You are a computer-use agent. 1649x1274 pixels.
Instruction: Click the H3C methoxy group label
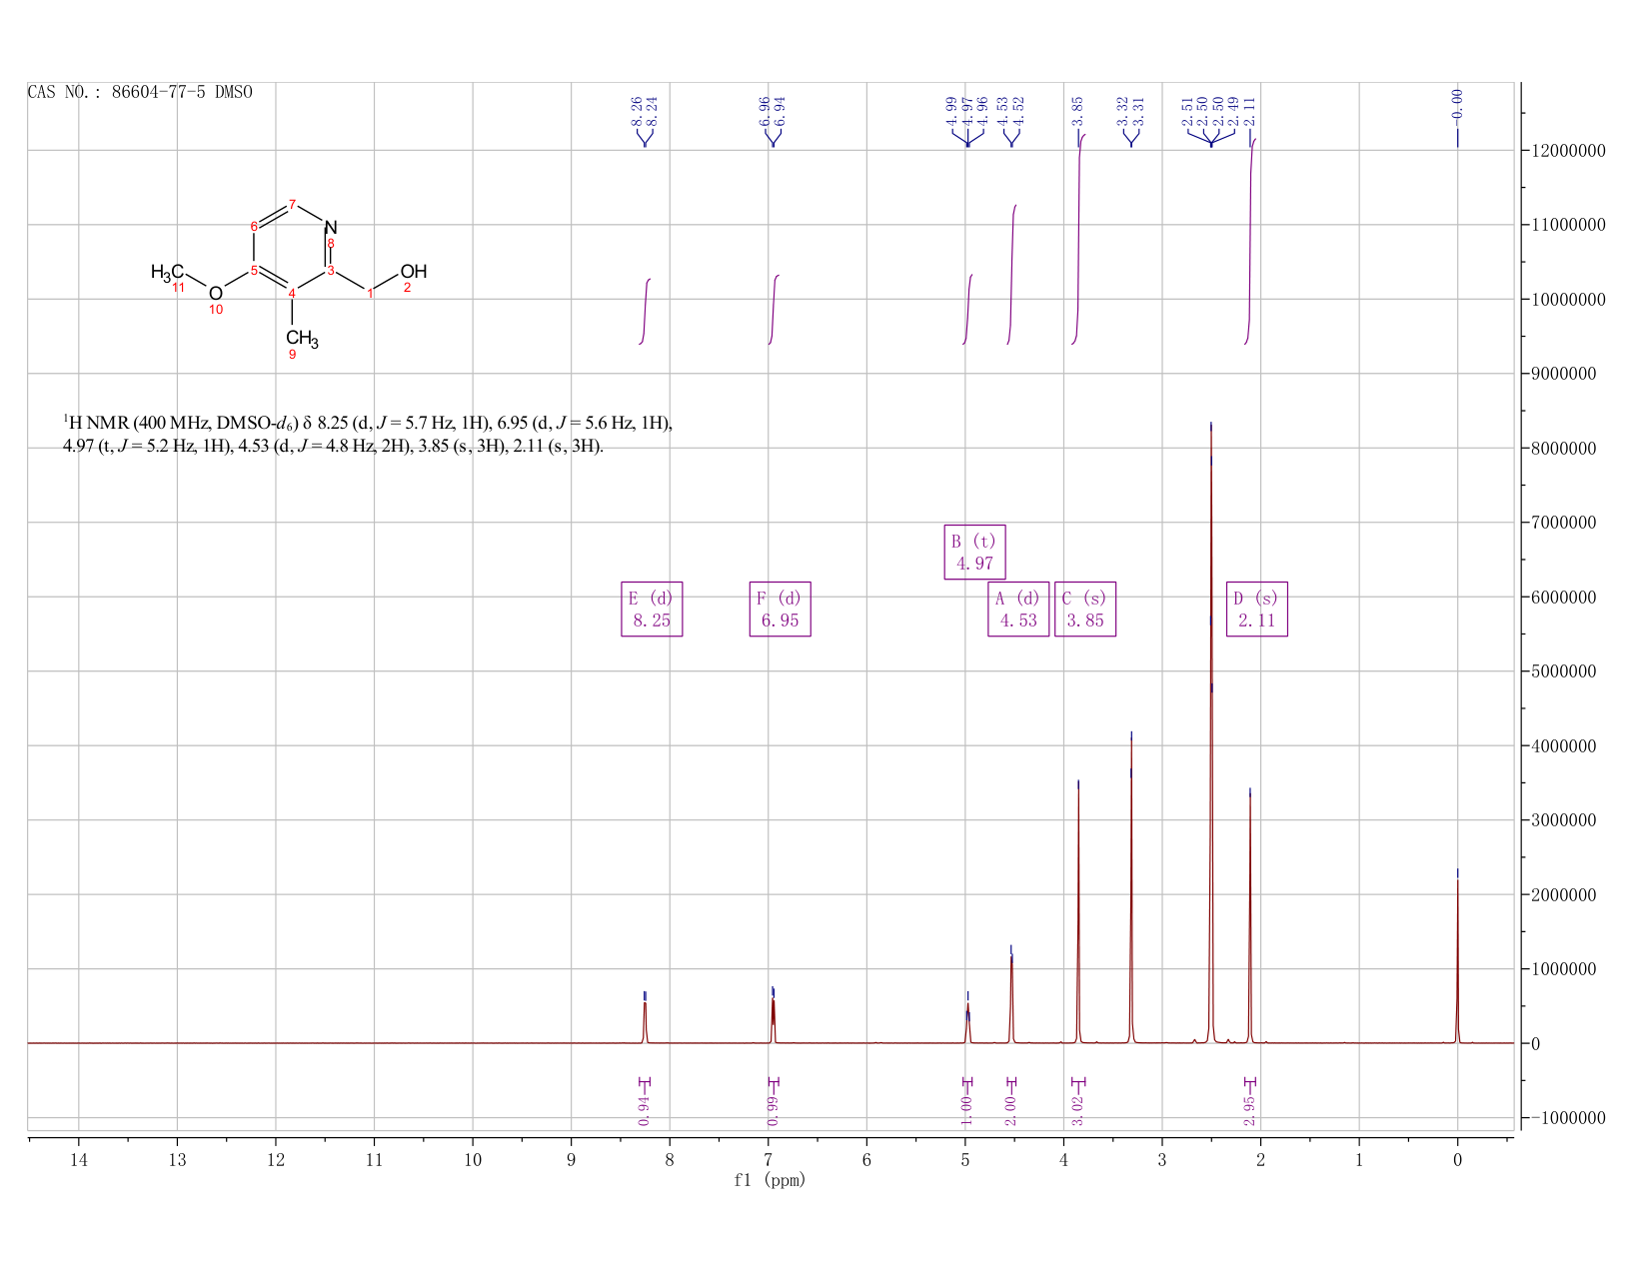[167, 272]
